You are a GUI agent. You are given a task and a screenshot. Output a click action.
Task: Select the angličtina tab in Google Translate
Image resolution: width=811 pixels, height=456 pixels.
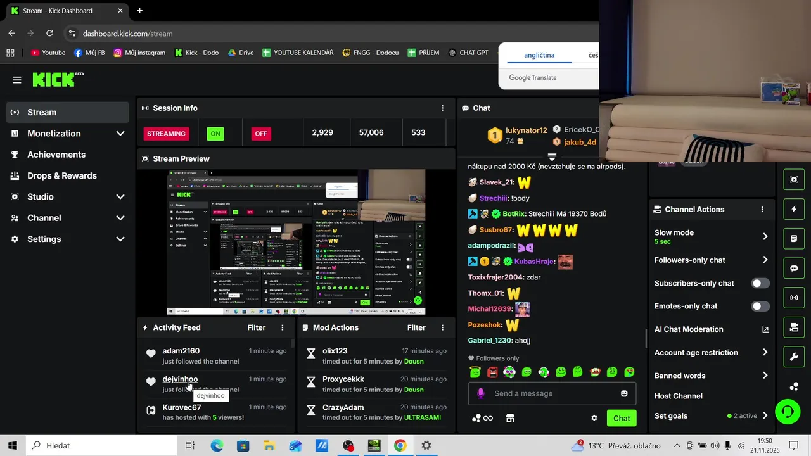coord(539,55)
